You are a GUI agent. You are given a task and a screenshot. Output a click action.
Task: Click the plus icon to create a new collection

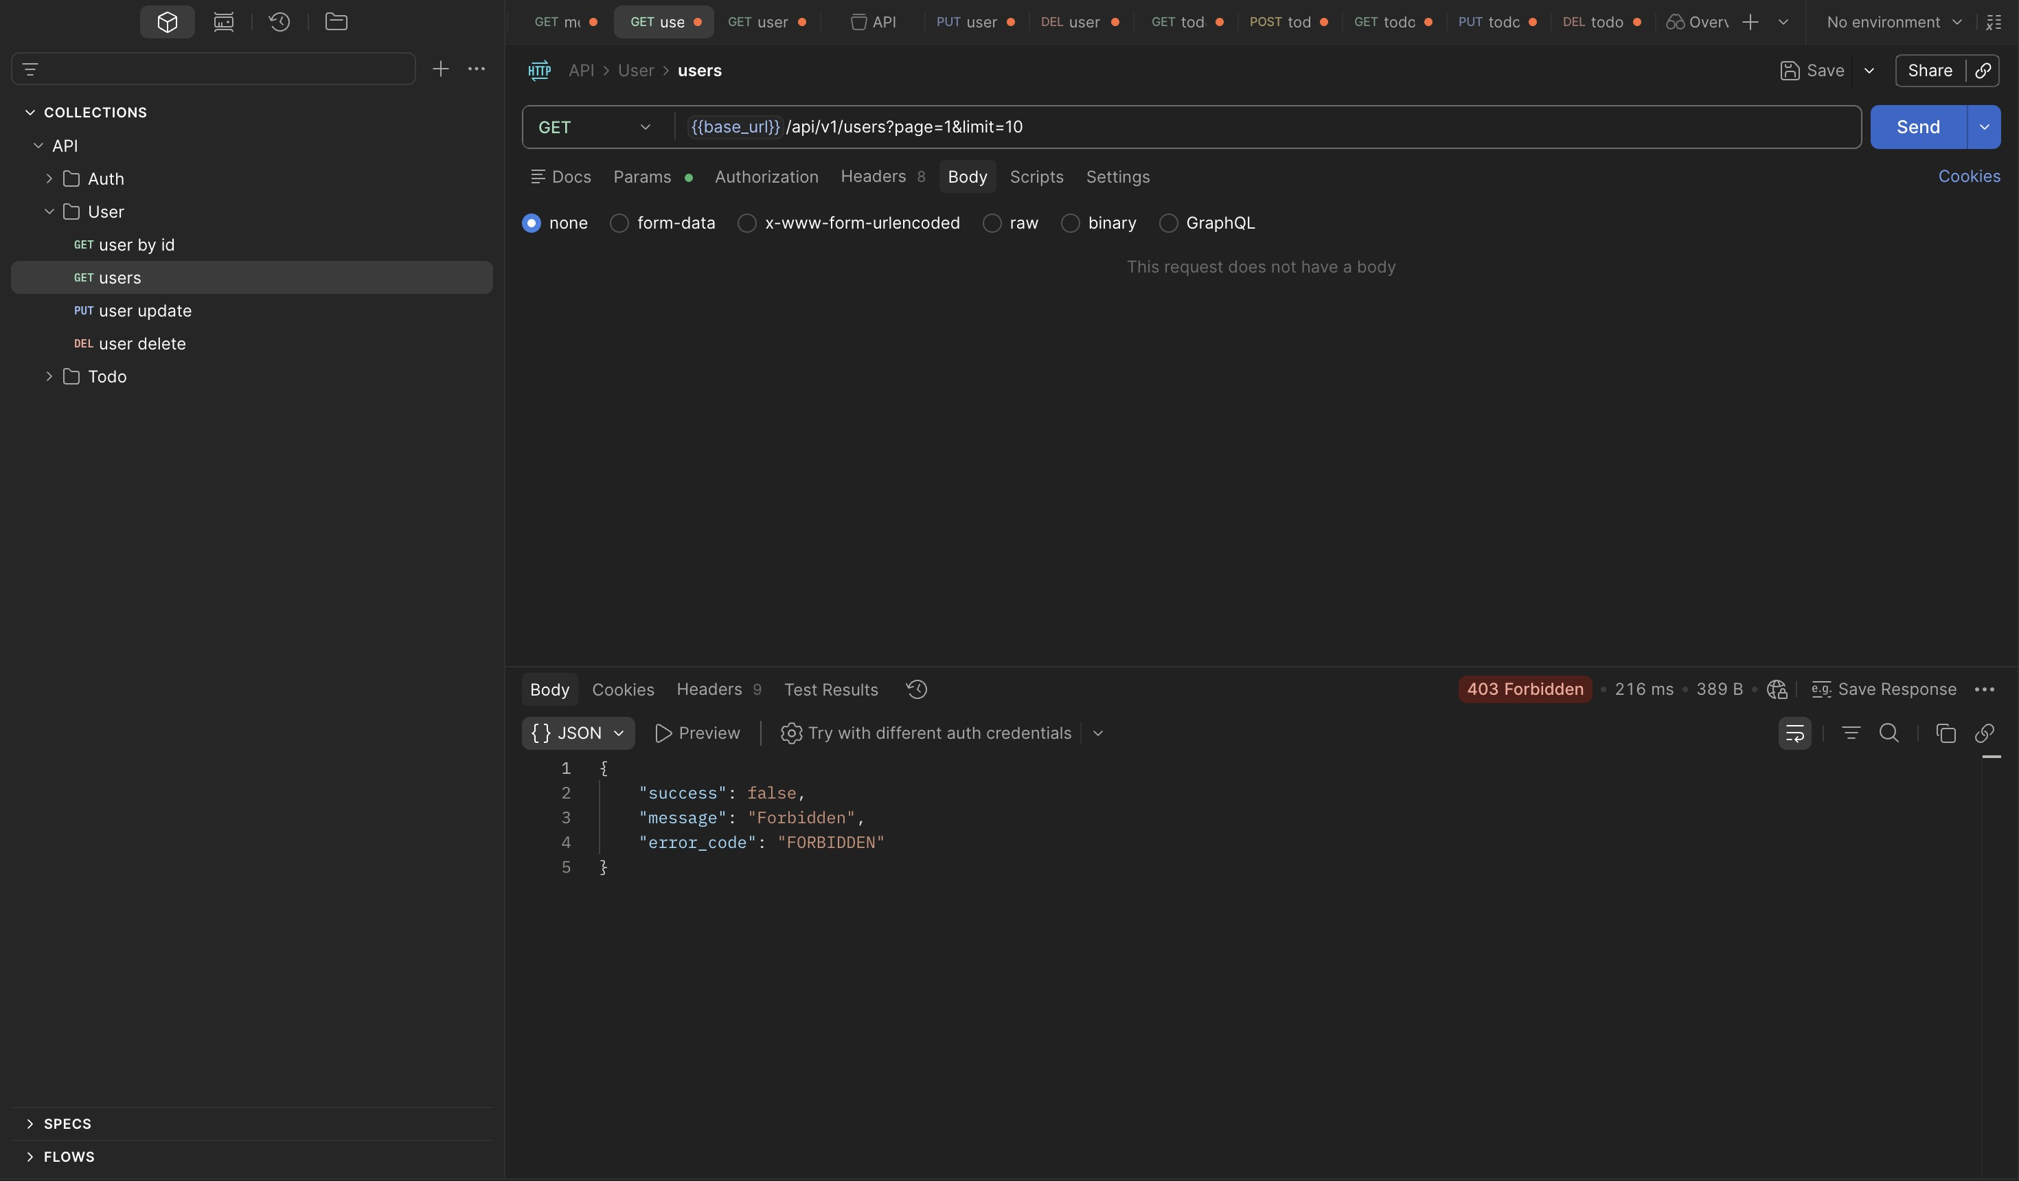click(x=441, y=69)
